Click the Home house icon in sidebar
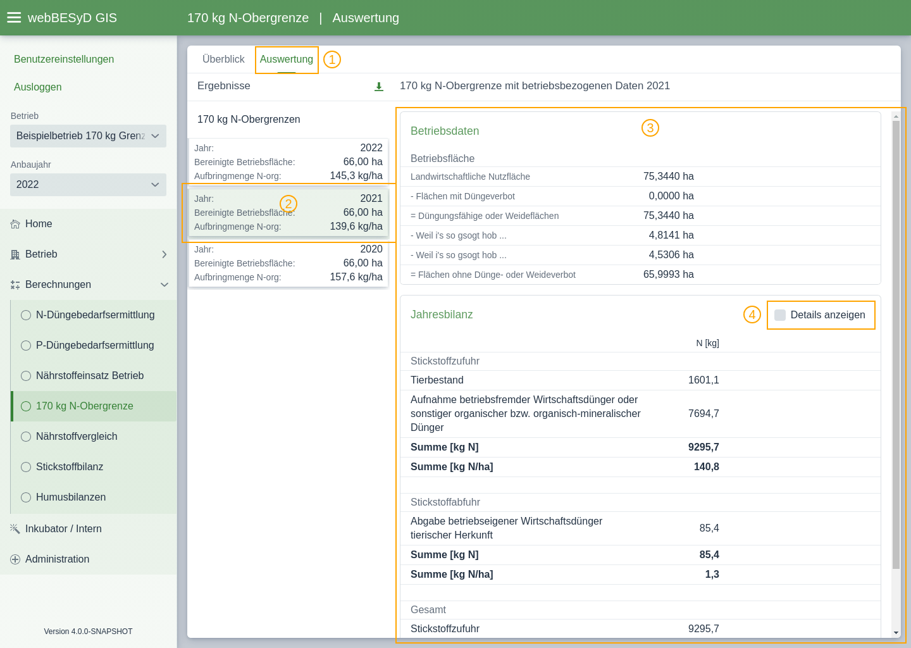This screenshot has width=911, height=648. point(15,224)
